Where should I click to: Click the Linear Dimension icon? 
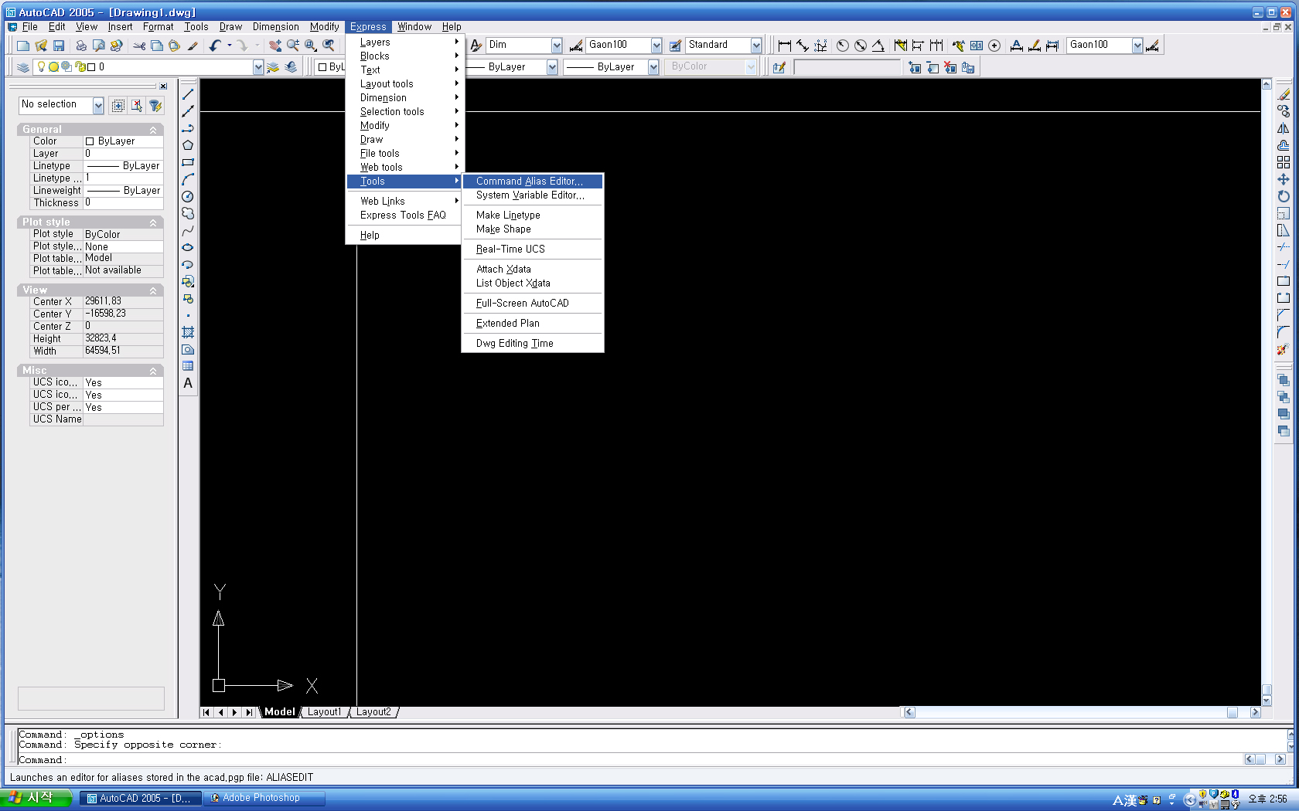(x=784, y=46)
